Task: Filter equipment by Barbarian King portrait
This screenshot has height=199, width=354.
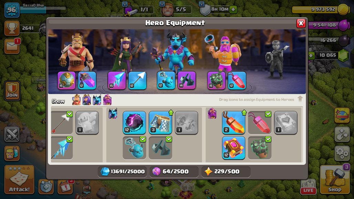Action: click(x=76, y=100)
